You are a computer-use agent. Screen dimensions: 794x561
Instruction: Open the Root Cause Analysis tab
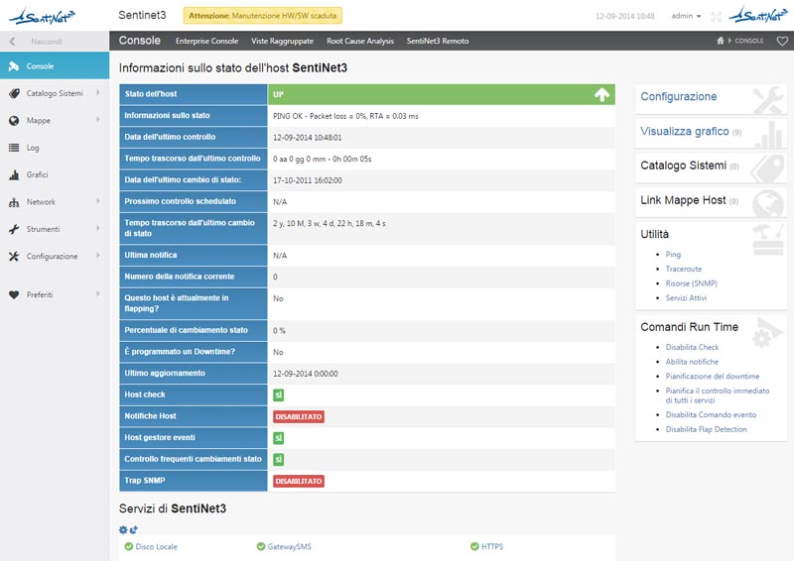tap(360, 41)
